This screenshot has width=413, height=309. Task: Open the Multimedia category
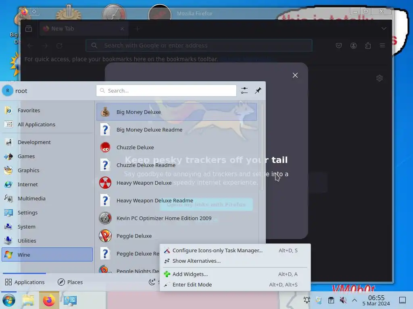coord(47,198)
